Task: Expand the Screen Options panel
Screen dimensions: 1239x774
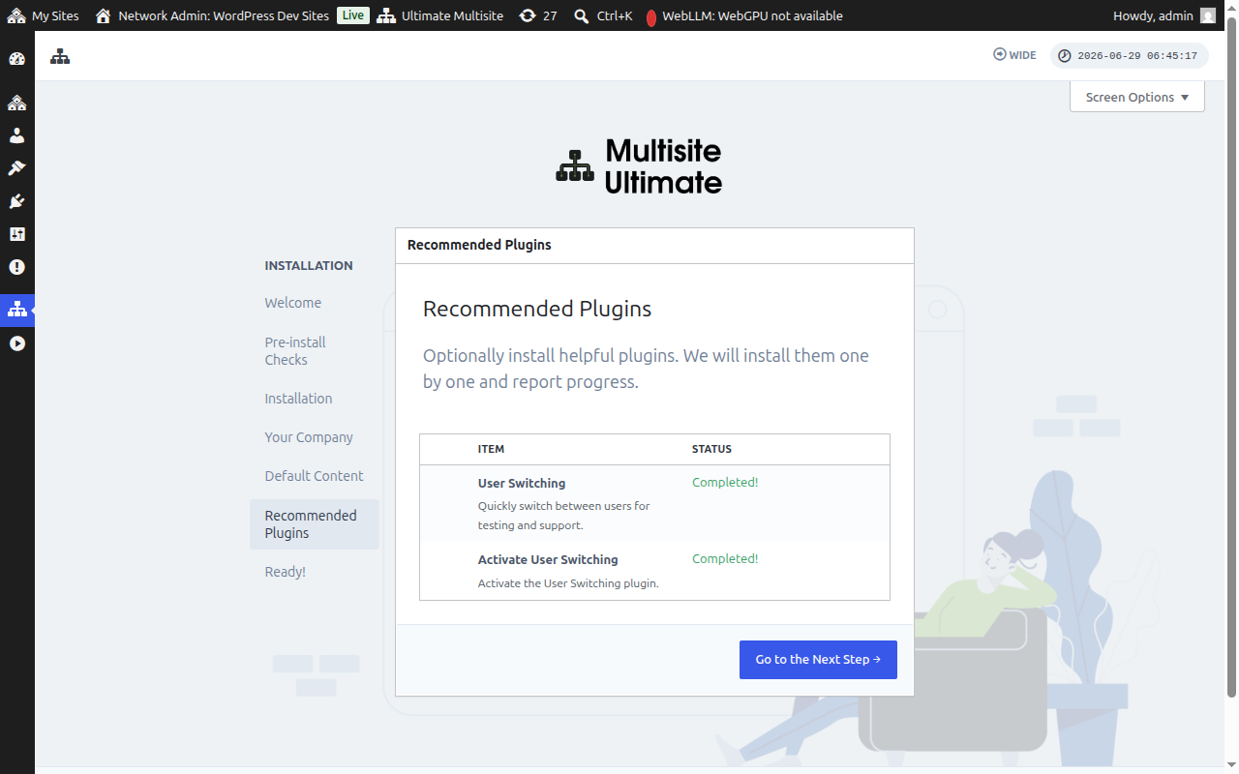Action: tap(1137, 97)
